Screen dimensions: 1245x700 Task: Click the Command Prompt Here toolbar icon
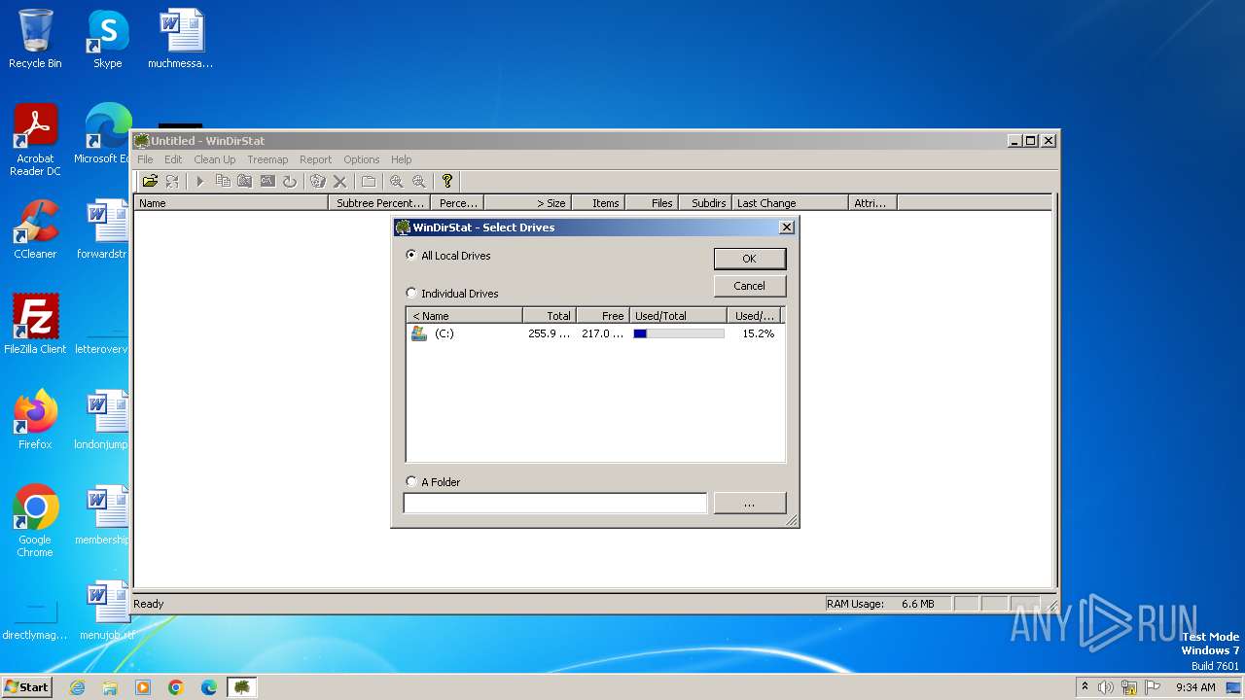click(x=267, y=181)
